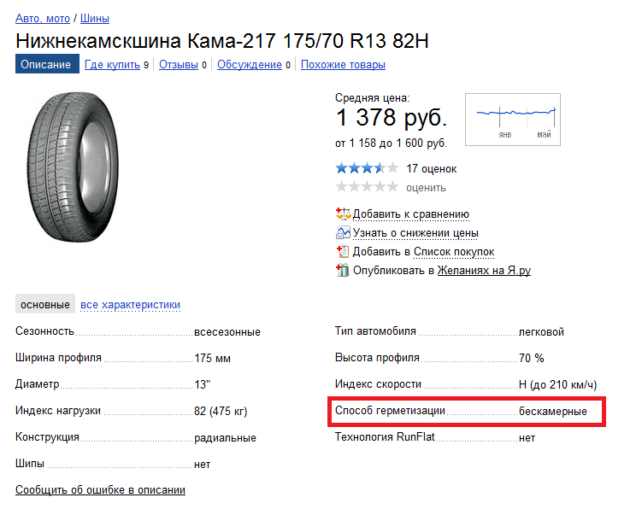Rate the tire five stars
The image size is (642, 515).
tap(392, 187)
